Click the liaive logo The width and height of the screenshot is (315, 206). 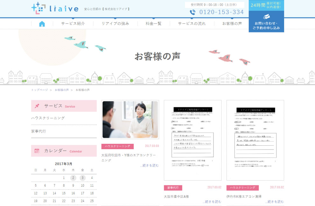55,9
